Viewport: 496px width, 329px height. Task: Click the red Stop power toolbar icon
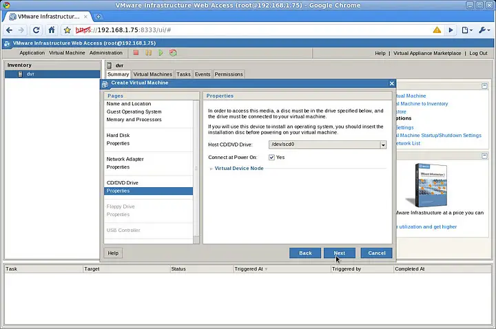click(136, 53)
